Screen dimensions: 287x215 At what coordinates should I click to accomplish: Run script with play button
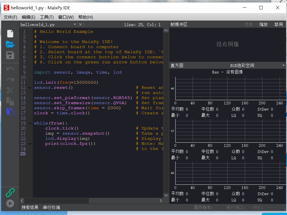click(x=10, y=203)
